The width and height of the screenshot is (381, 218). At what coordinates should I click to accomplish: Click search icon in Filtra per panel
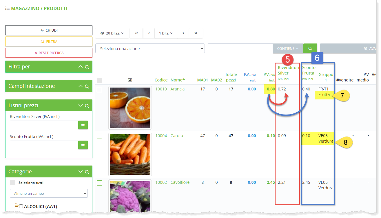[87, 67]
